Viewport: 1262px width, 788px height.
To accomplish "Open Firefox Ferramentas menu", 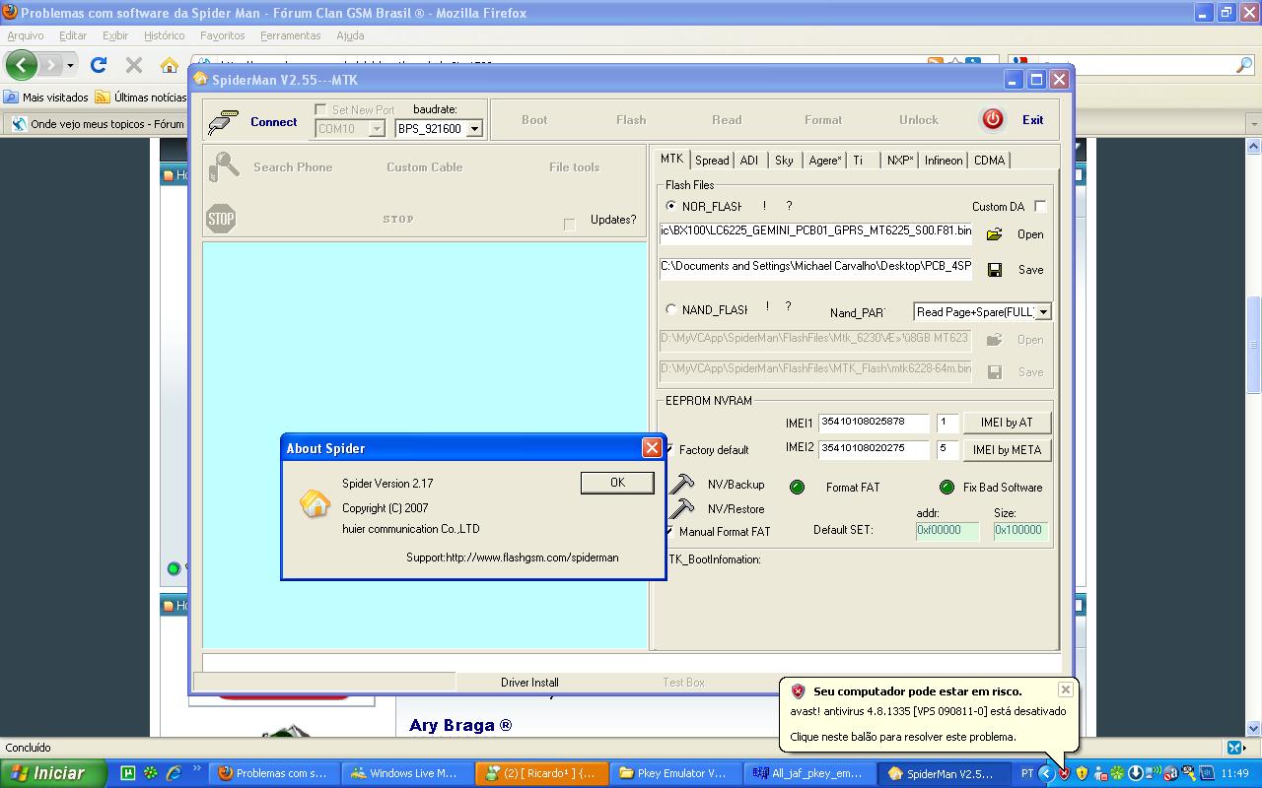I will (290, 35).
